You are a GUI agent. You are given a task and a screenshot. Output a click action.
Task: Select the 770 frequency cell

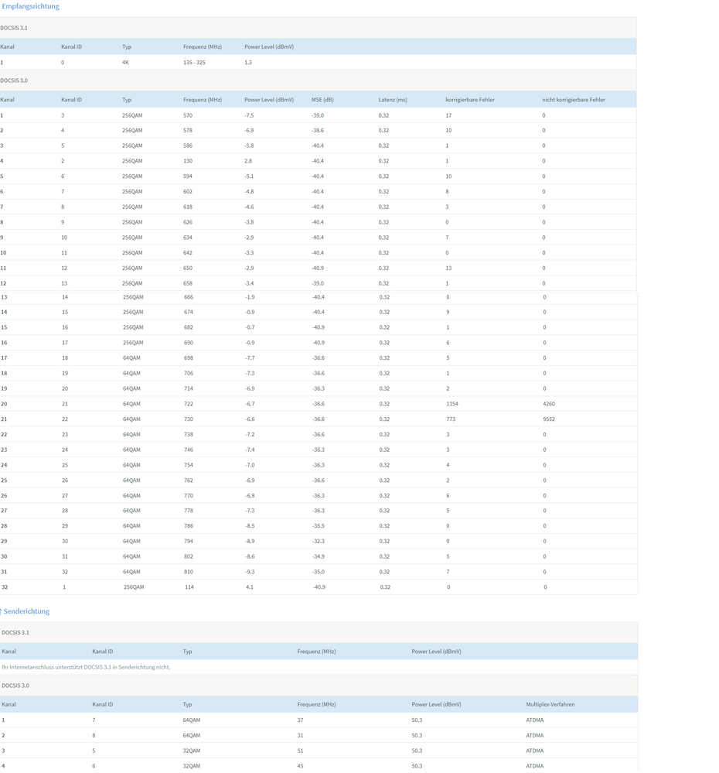coord(189,495)
